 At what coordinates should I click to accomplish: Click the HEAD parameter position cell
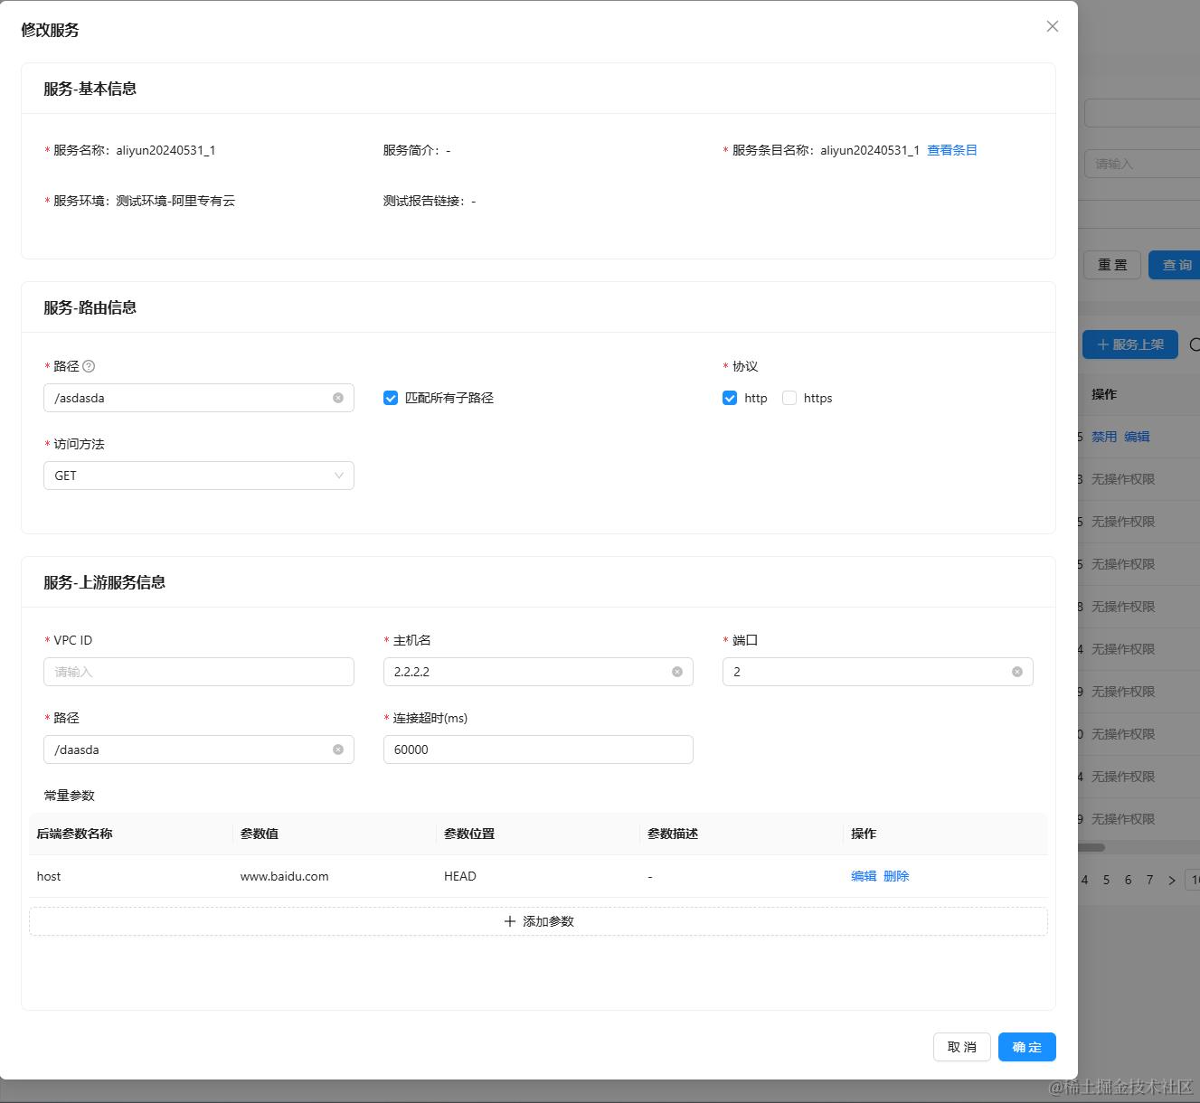pos(460,876)
